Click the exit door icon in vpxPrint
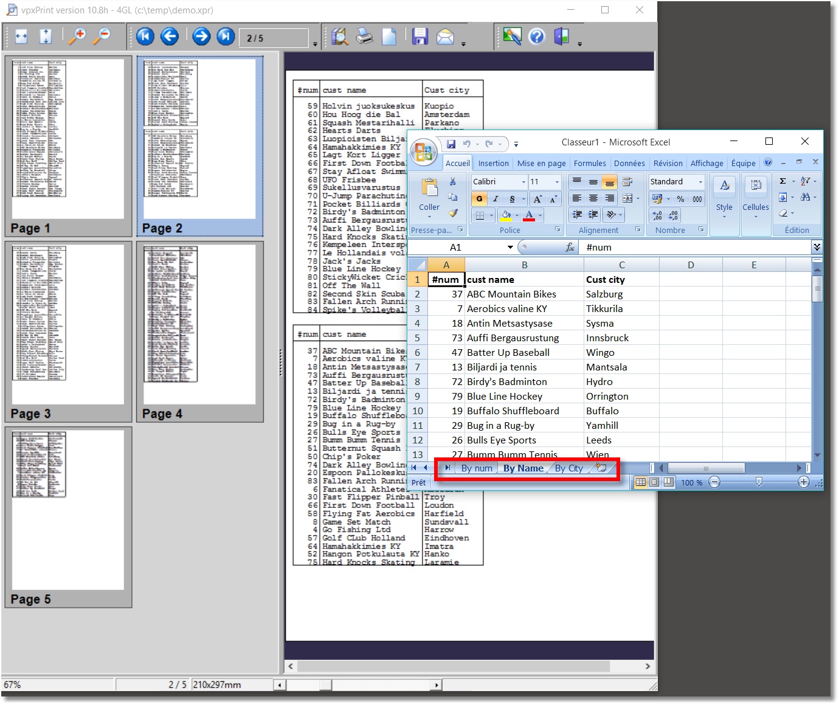This screenshot has width=839, height=705. (562, 36)
